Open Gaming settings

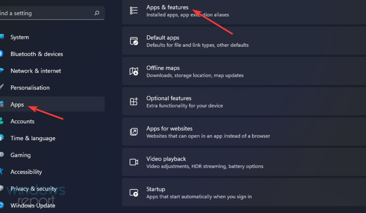click(21, 155)
